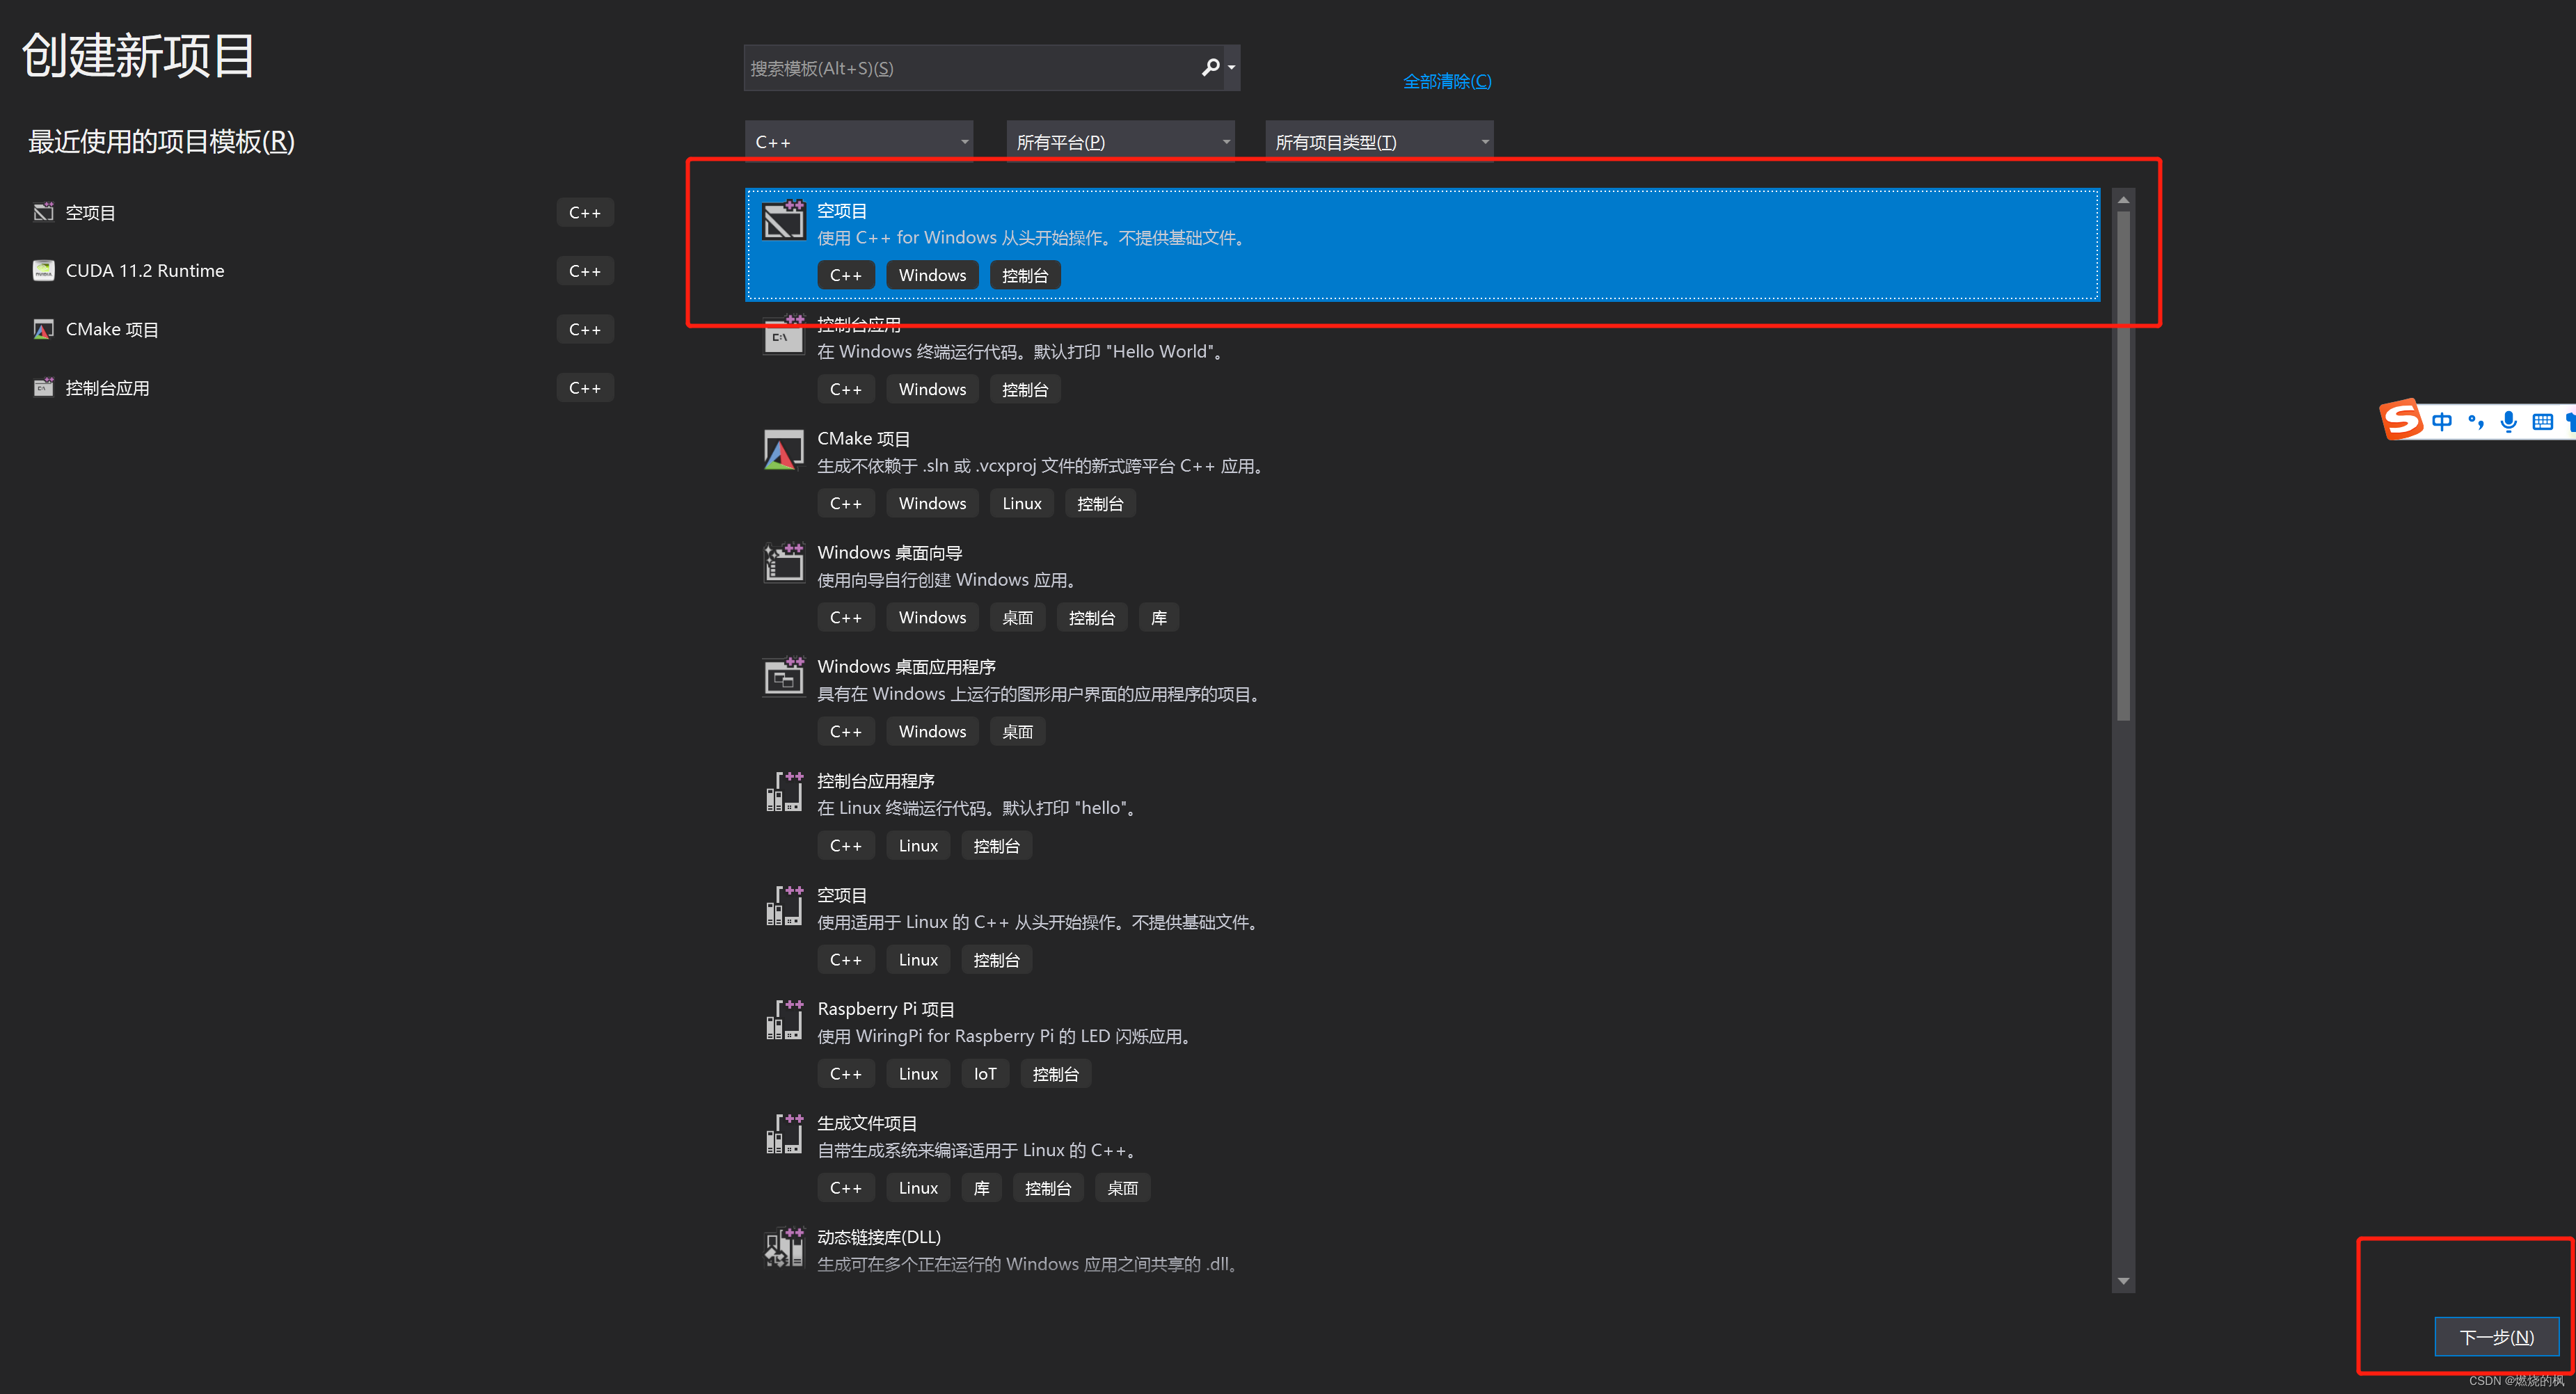Click scrollbar up arrow of template list
The height and width of the screenshot is (1394, 2576).
tap(2123, 200)
